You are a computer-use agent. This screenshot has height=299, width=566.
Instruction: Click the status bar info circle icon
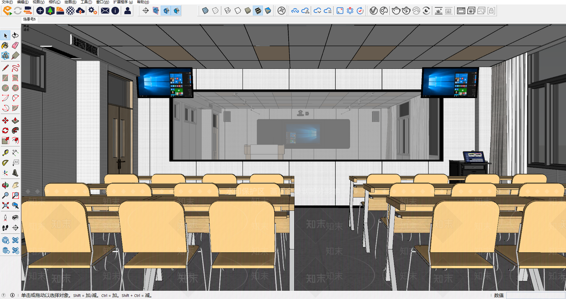click(12, 295)
